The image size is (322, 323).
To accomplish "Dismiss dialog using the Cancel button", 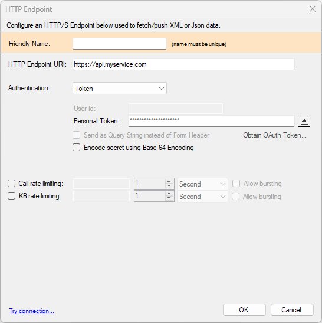I will [292, 309].
